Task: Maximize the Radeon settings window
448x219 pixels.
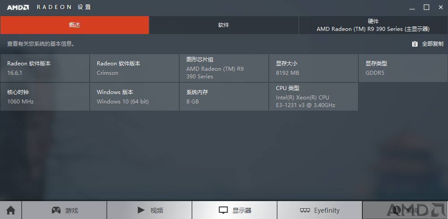Action: click(x=426, y=8)
